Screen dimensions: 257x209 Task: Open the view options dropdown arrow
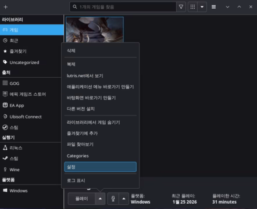click(x=202, y=7)
